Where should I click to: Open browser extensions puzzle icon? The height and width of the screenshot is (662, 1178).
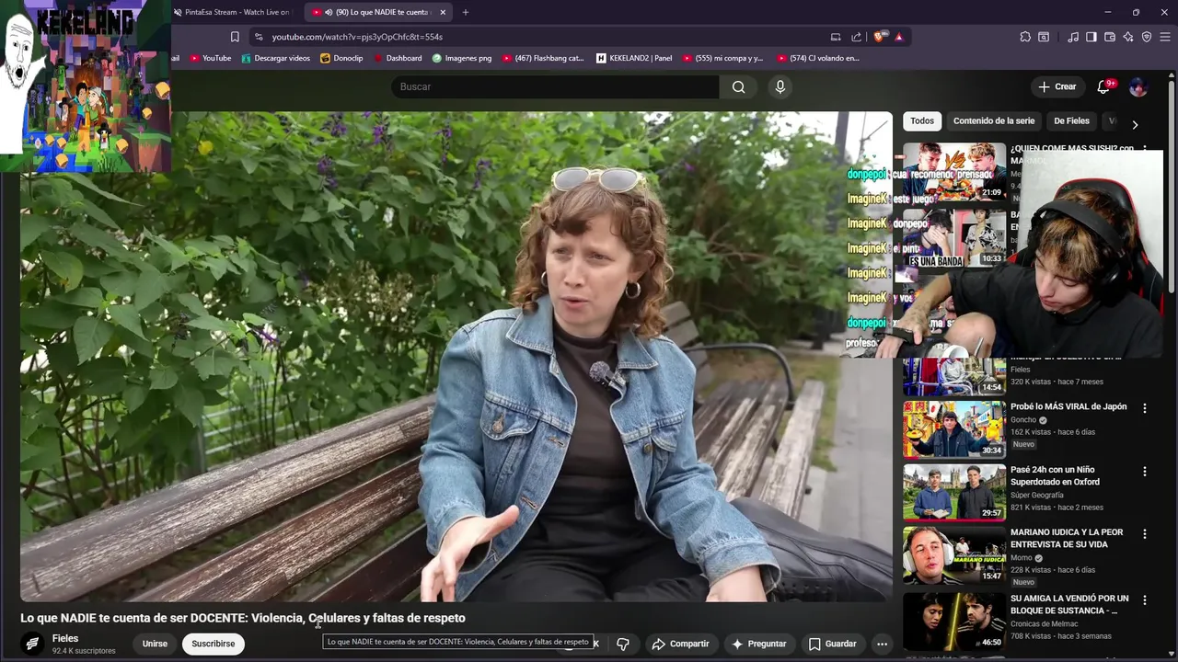tap(1025, 37)
